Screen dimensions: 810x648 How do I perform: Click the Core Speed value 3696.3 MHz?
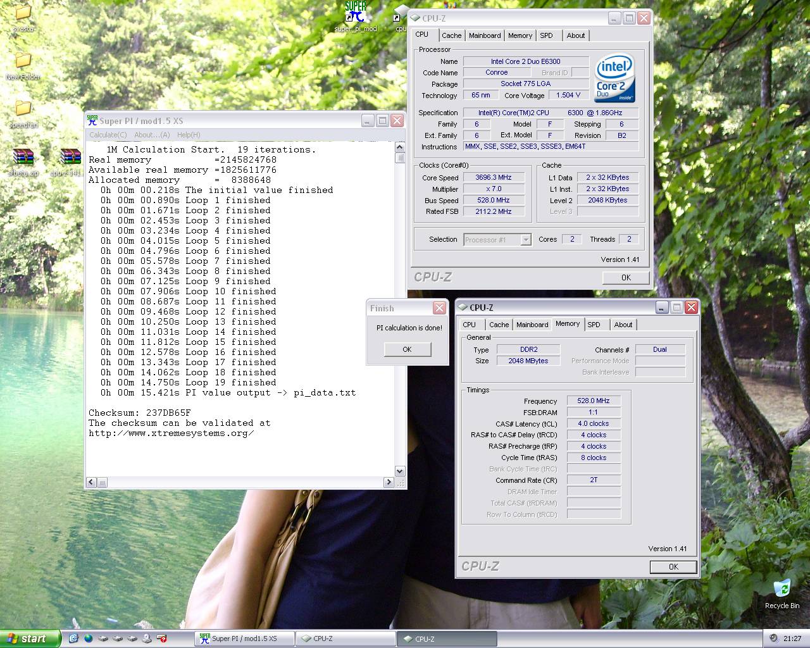pos(494,177)
